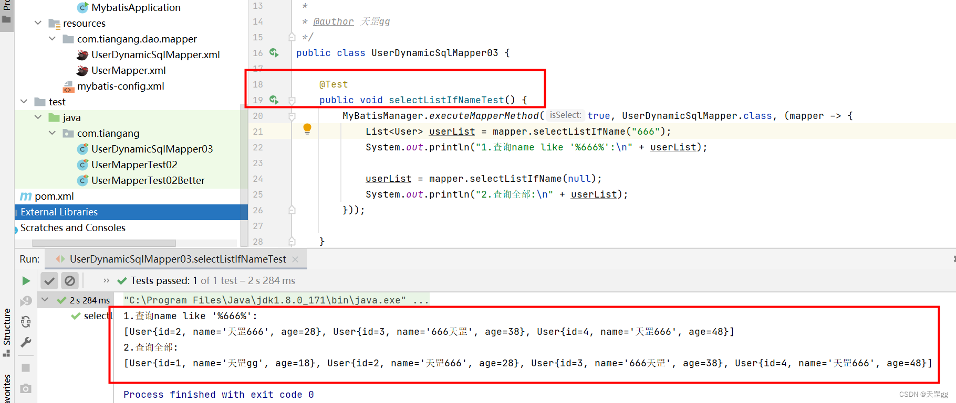
Task: Click the @Test annotation on line 18
Action: (334, 84)
